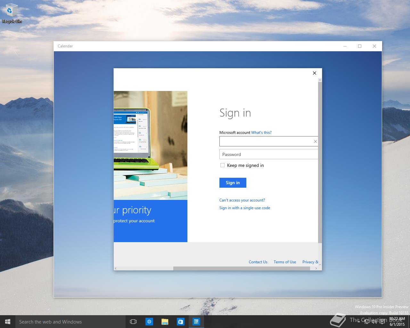
Task: Click the blue Sign in button
Action: tap(233, 183)
